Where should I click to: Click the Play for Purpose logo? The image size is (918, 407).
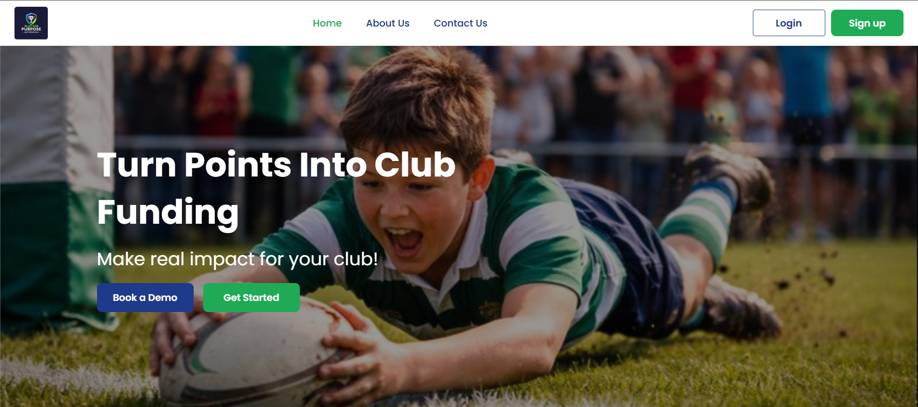(x=31, y=23)
